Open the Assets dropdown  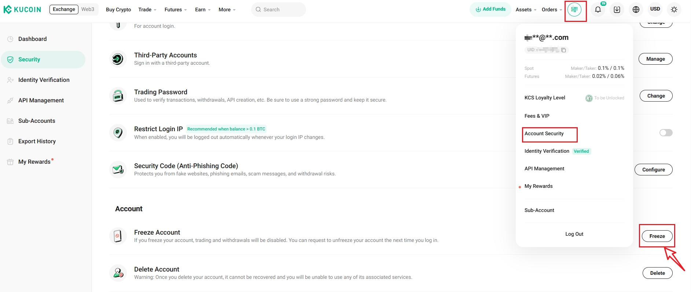click(x=526, y=10)
